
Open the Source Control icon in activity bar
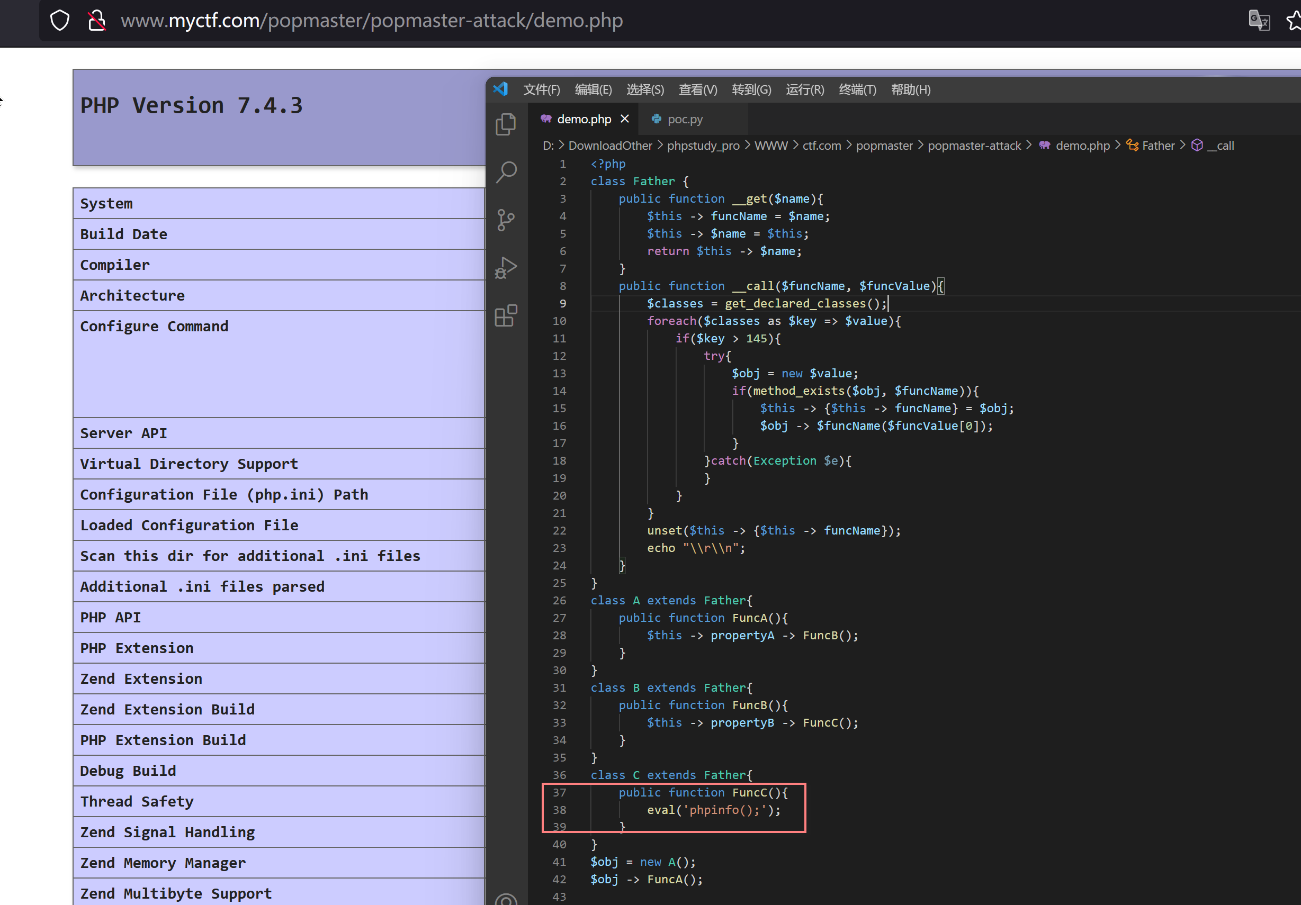coord(506,220)
